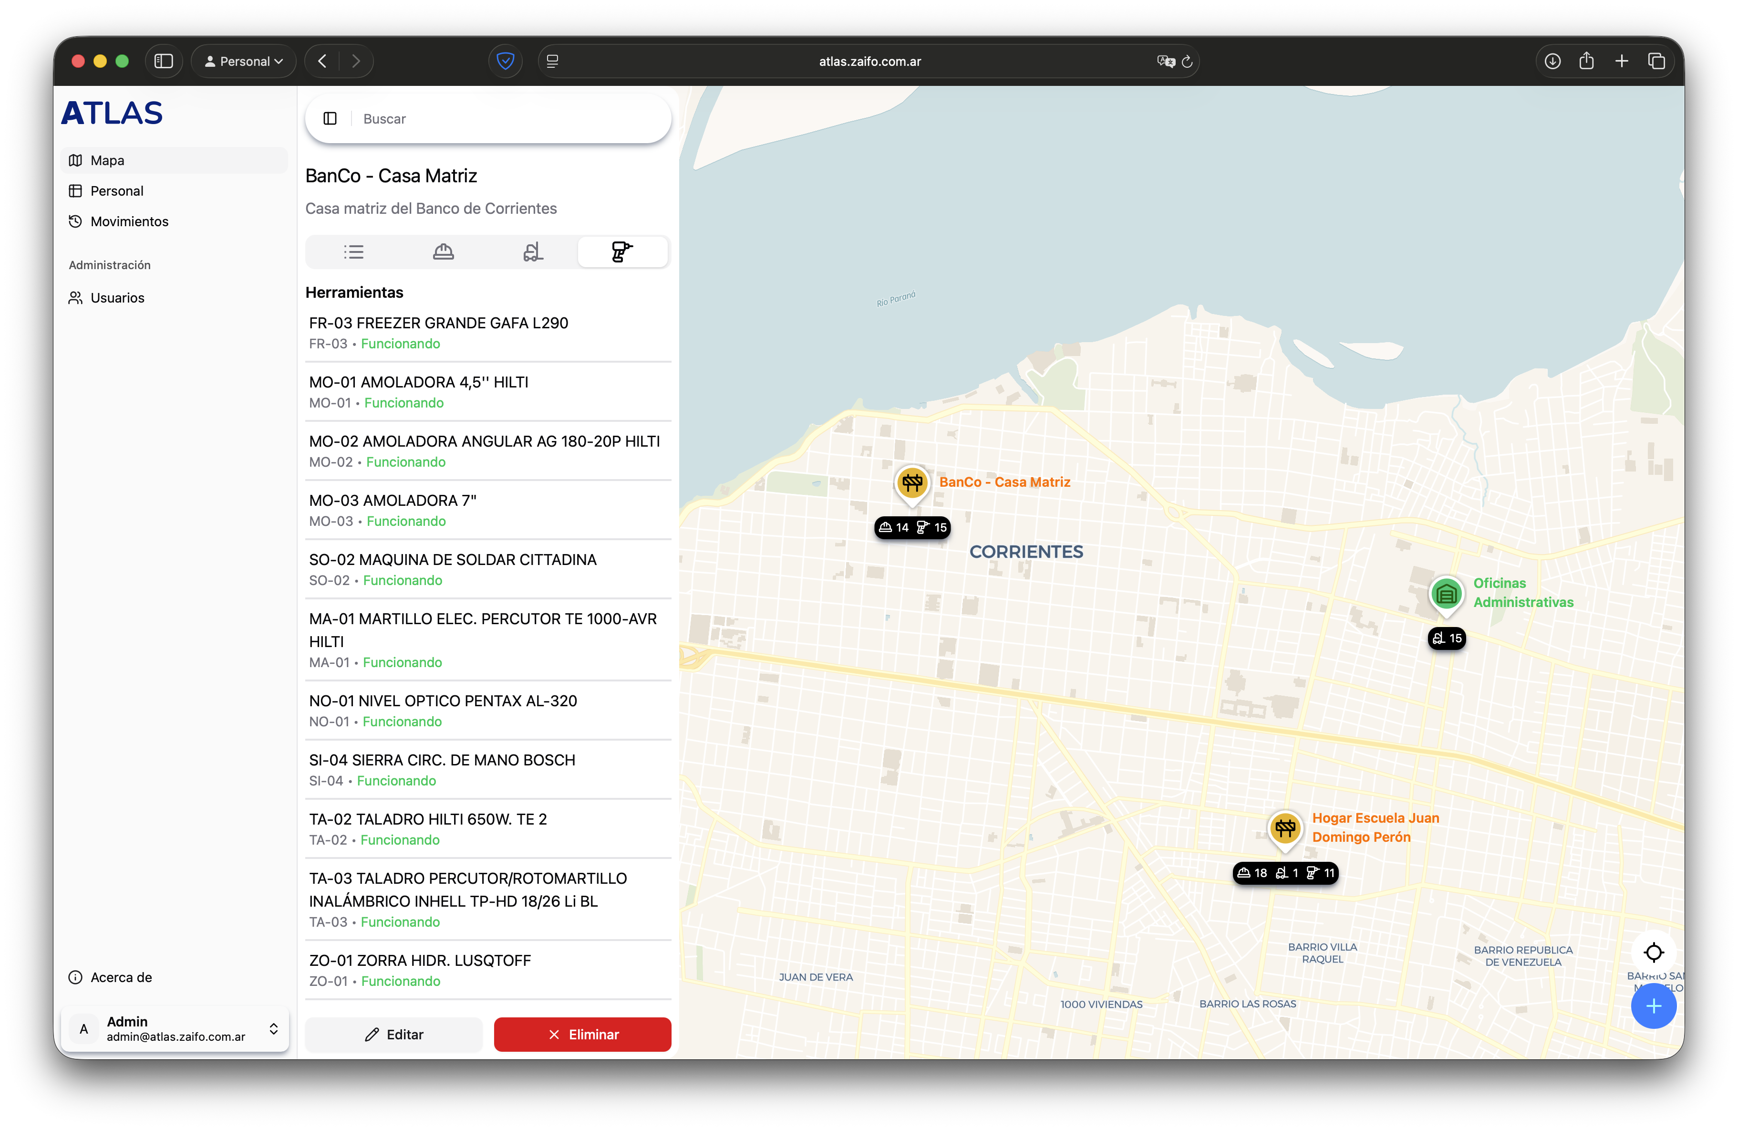This screenshot has height=1130, width=1738.
Task: Select the list overview tab
Action: [x=353, y=252]
